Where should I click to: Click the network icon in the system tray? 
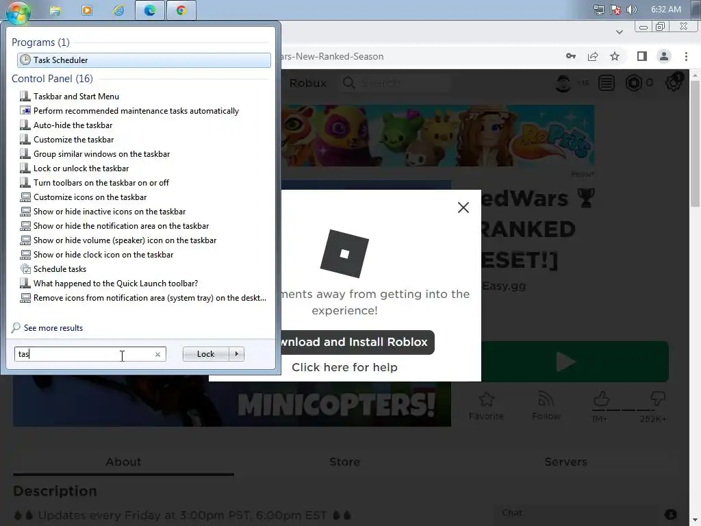tap(598, 10)
